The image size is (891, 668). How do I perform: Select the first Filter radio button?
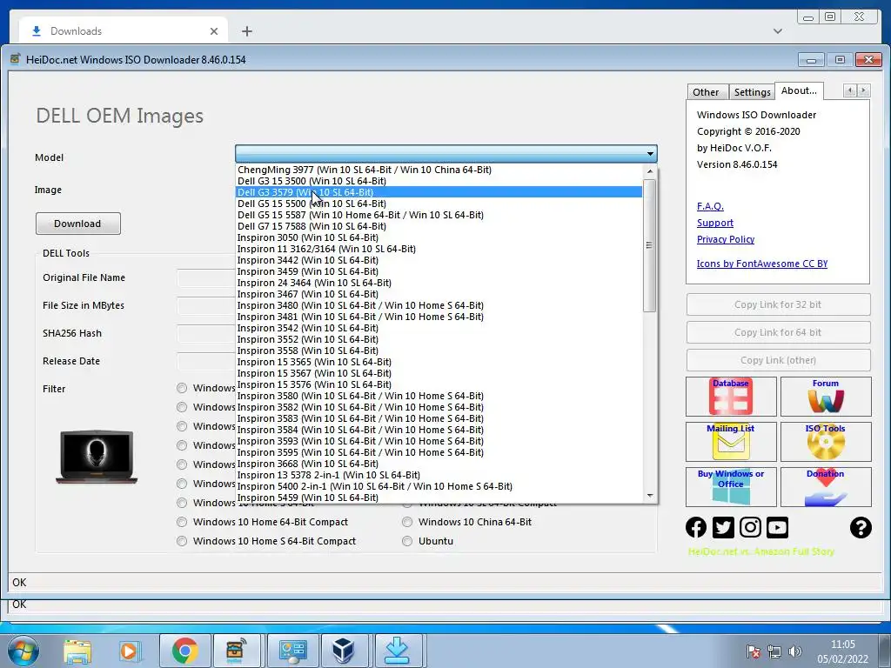[x=182, y=388]
